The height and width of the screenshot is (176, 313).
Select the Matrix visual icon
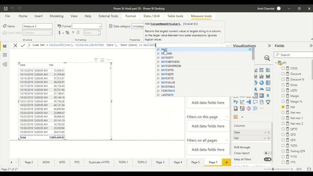262,96
